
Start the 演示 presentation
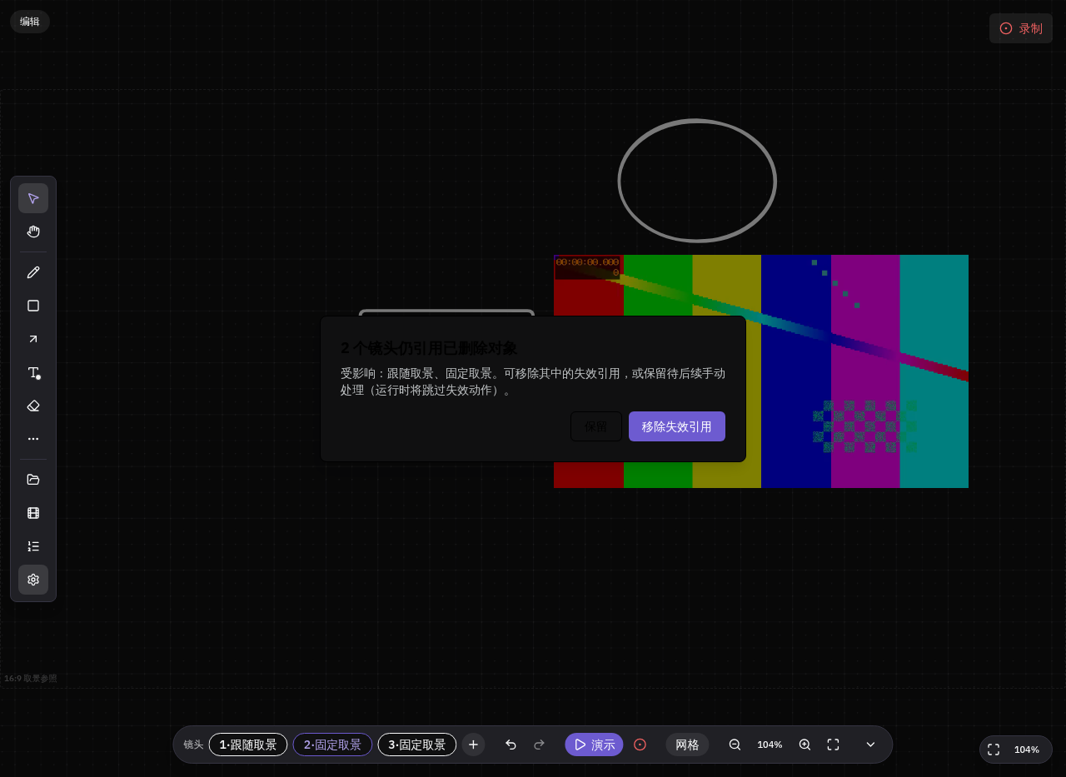(594, 745)
